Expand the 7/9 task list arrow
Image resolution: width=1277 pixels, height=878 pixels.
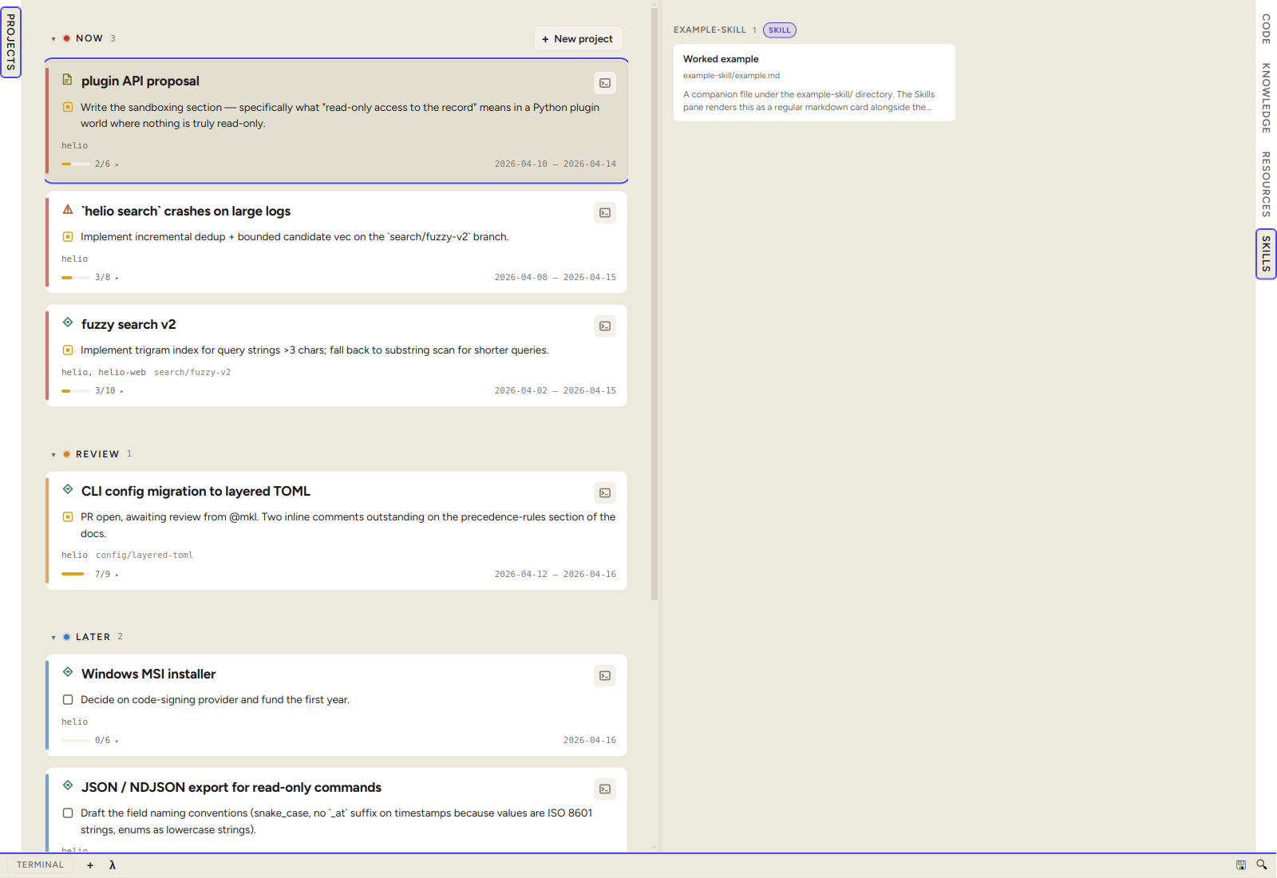click(x=117, y=575)
